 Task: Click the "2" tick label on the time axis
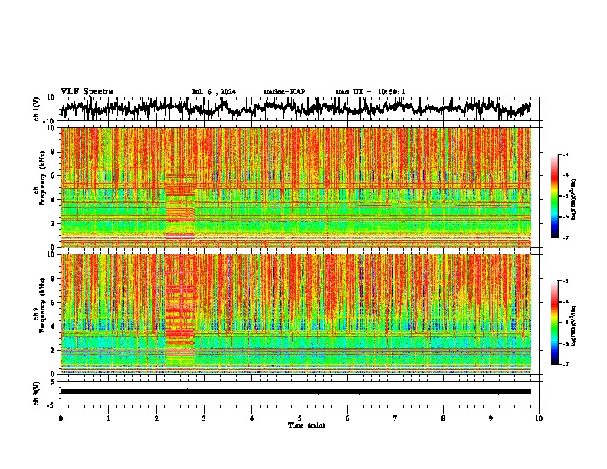pos(156,418)
